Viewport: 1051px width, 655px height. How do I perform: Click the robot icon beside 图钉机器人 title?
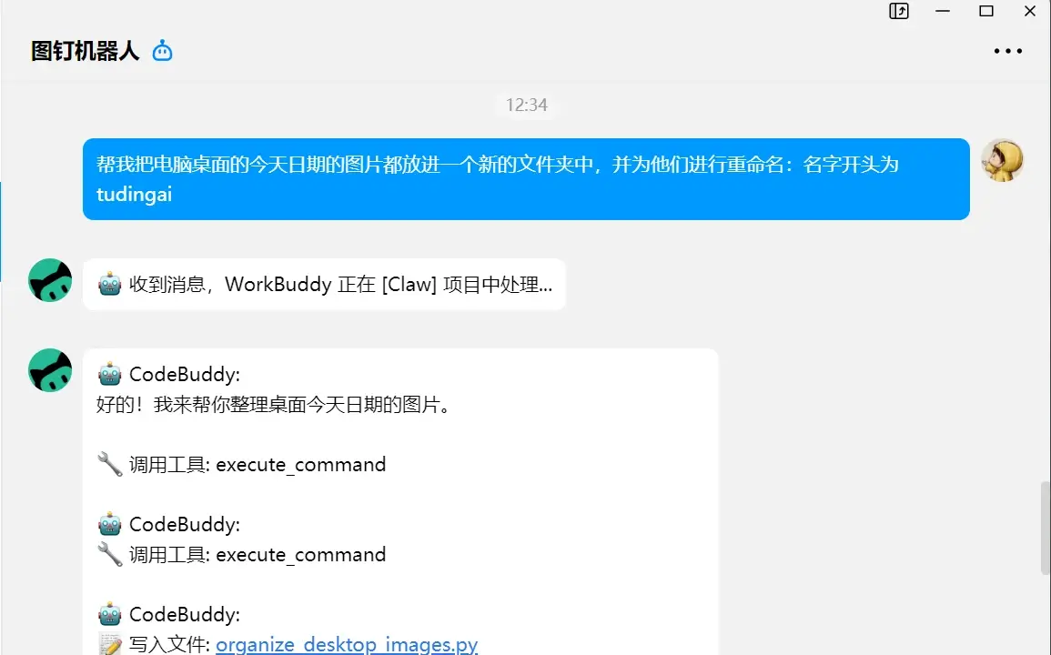162,51
